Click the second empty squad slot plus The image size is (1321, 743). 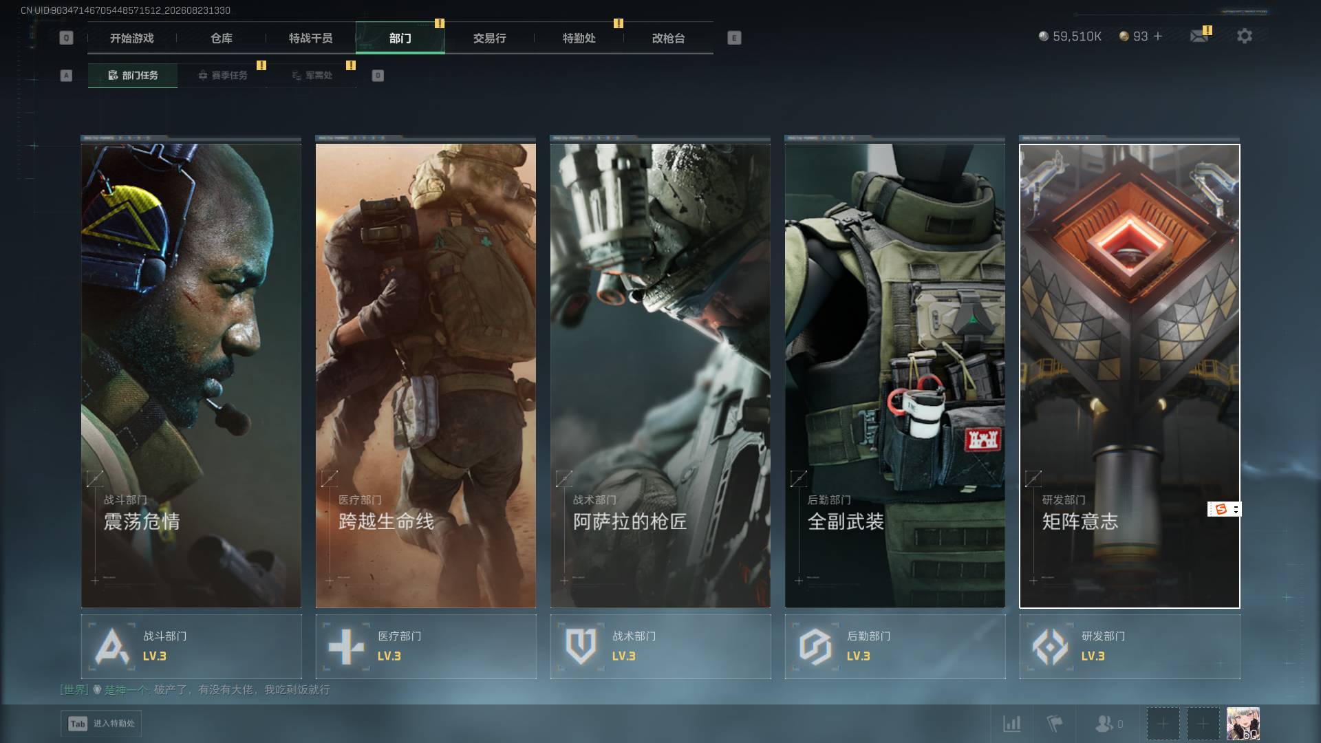(1203, 724)
